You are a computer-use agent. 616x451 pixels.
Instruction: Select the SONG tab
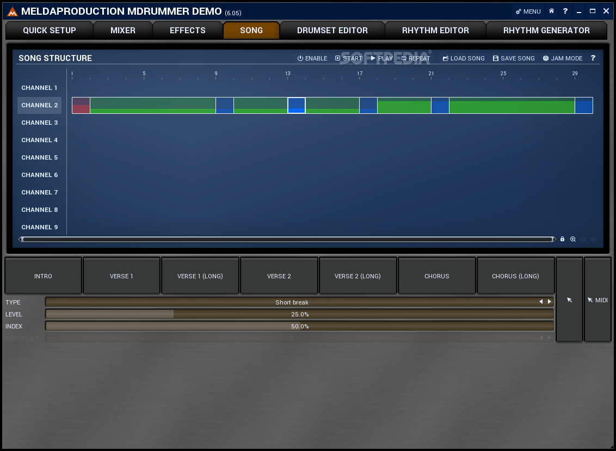pos(251,31)
